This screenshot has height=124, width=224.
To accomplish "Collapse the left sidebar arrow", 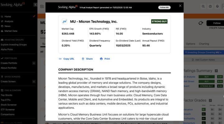I will 34,6.
